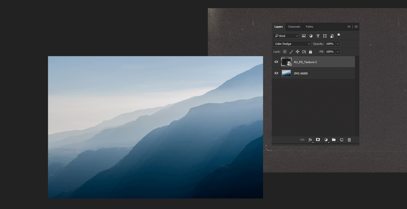The width and height of the screenshot is (407, 209).
Task: Open the Kind filter dropdown
Action: [x=286, y=36]
